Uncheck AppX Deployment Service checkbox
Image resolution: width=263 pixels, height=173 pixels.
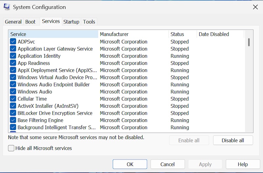(x=13, y=70)
